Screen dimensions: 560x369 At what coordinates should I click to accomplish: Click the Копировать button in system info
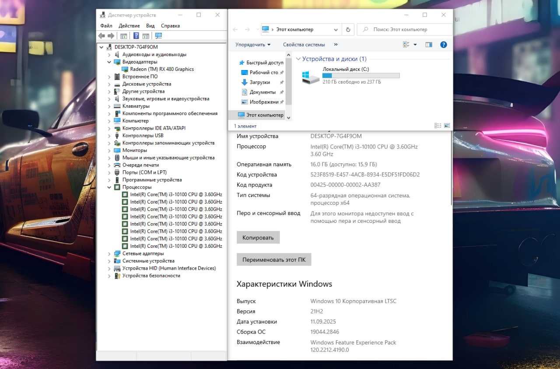[258, 238]
